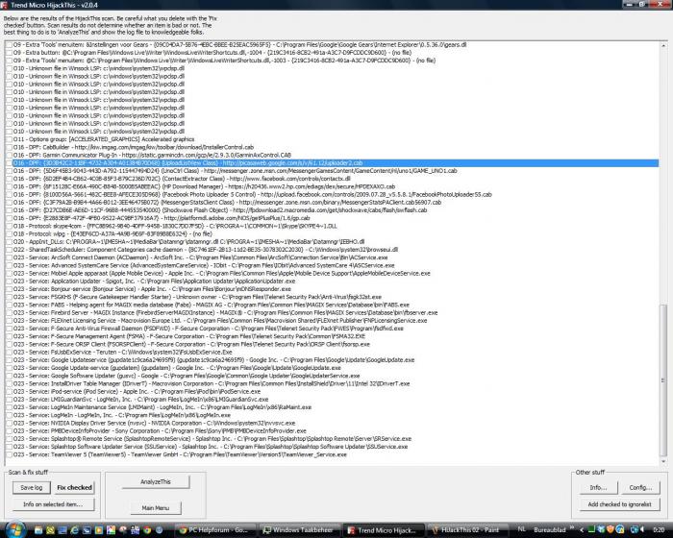This screenshot has width=673, height=538.
Task: Check the Shockwave Flash Object entry
Action: (9, 210)
